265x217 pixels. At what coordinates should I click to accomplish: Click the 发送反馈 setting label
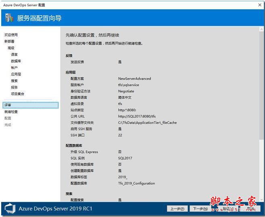(77, 62)
